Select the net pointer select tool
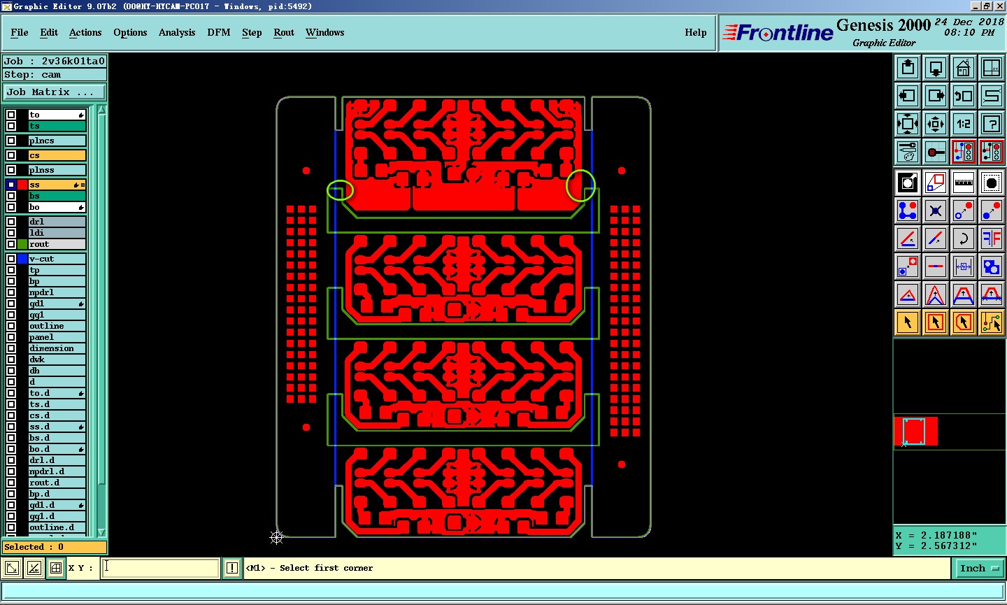The width and height of the screenshot is (1007, 605). point(992,322)
